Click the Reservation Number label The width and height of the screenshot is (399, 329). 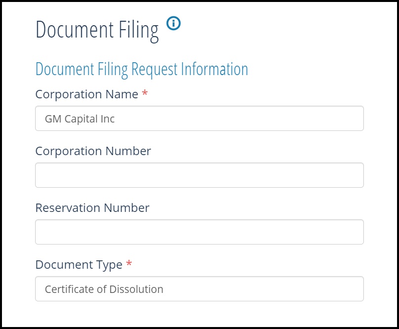coord(92,208)
